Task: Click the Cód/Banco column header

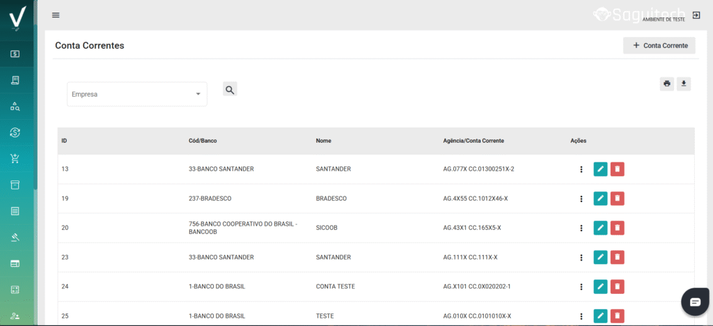Action: click(203, 141)
